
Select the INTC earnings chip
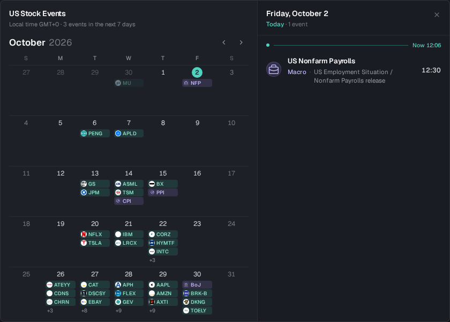coord(163,252)
